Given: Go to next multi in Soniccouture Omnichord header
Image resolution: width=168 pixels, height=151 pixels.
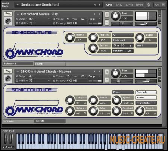Looking at the screenshot, I should [100, 5].
